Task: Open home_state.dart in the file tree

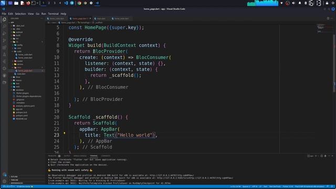Action: coord(26,58)
